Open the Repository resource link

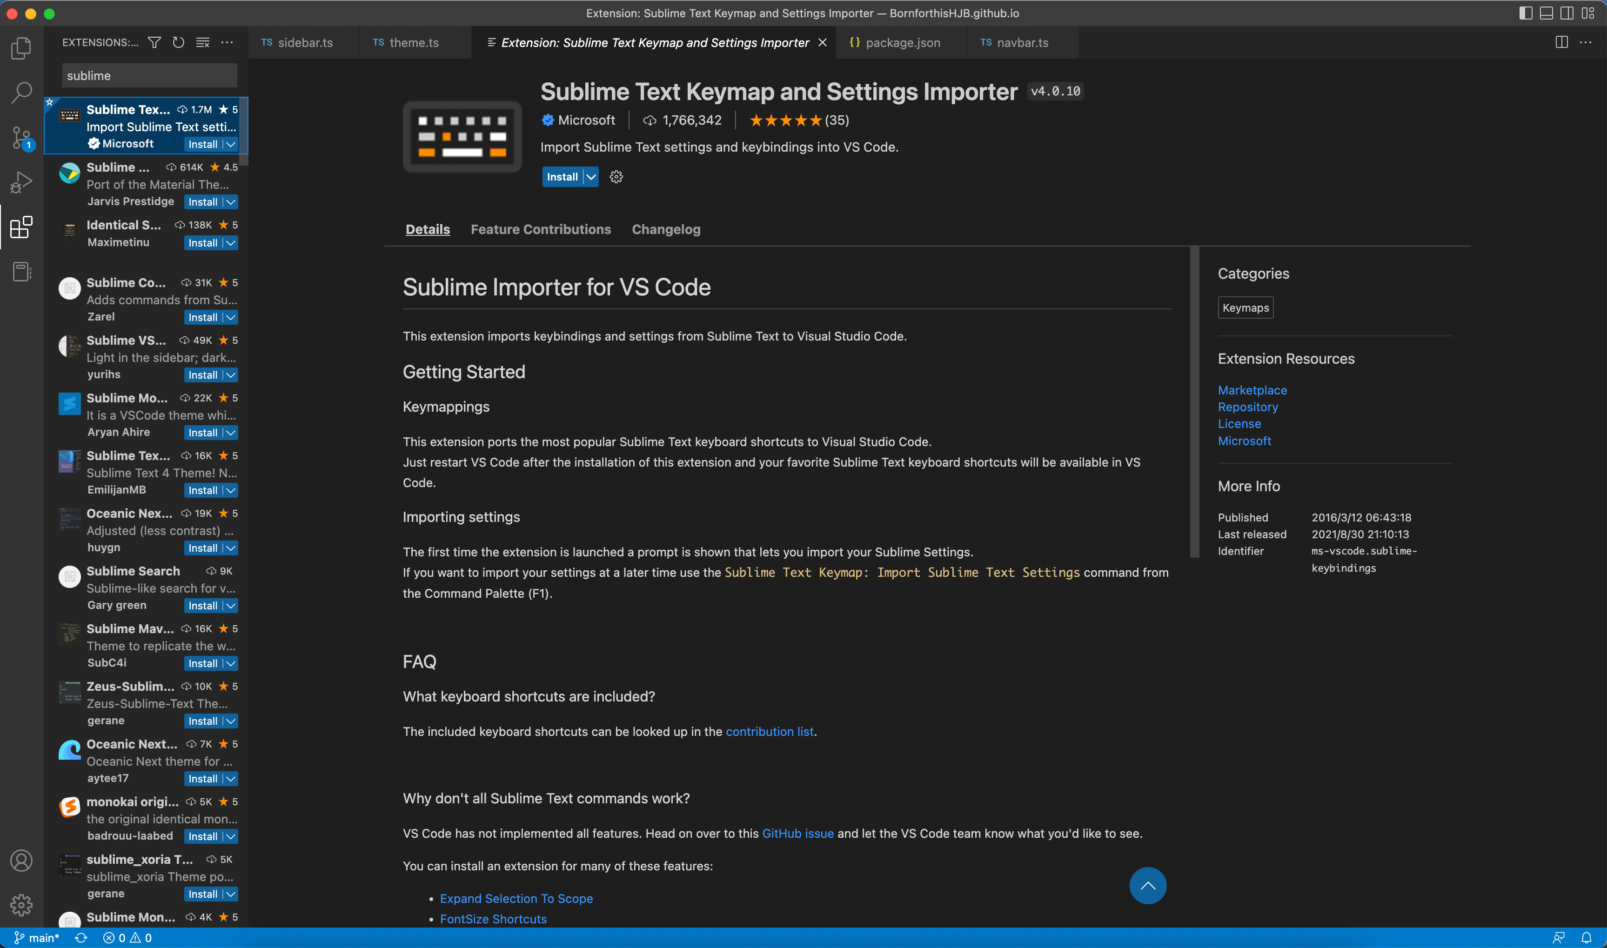(x=1248, y=407)
